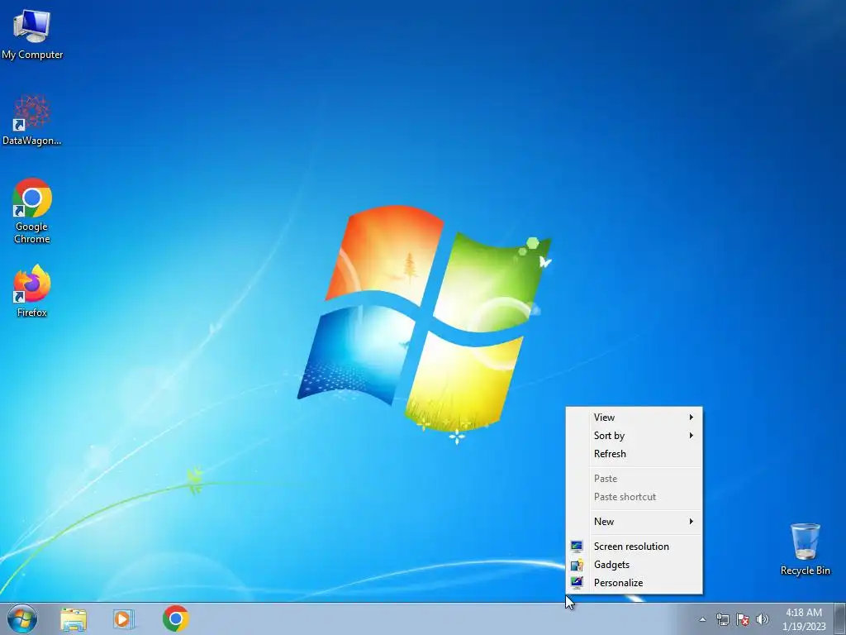This screenshot has height=635, width=846.
Task: Open the volume speaker tray icon
Action: (x=762, y=619)
